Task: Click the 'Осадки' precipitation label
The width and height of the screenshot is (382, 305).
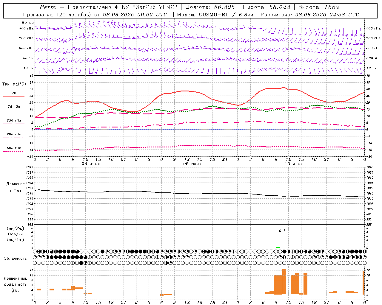Action: [16, 234]
